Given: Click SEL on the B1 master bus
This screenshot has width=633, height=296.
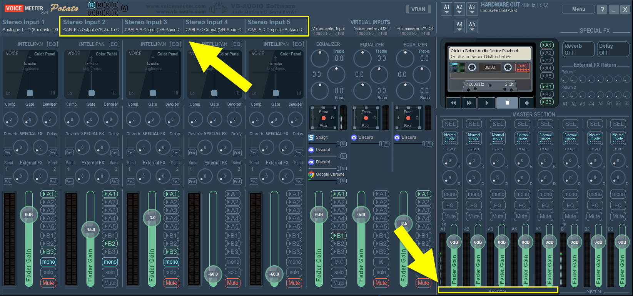Looking at the screenshot, I should pyautogui.click(x=571, y=124).
